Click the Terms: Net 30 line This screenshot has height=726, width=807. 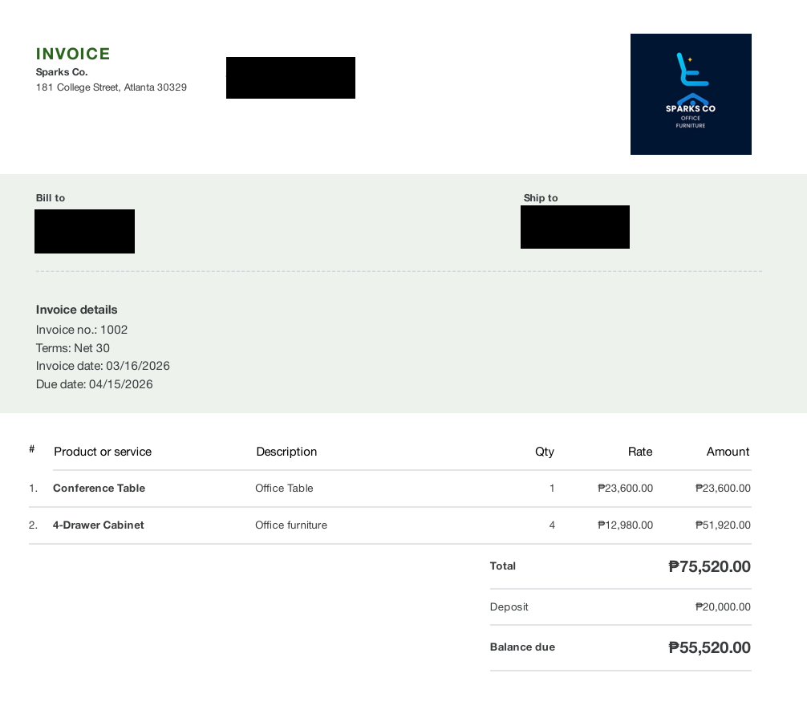(72, 348)
